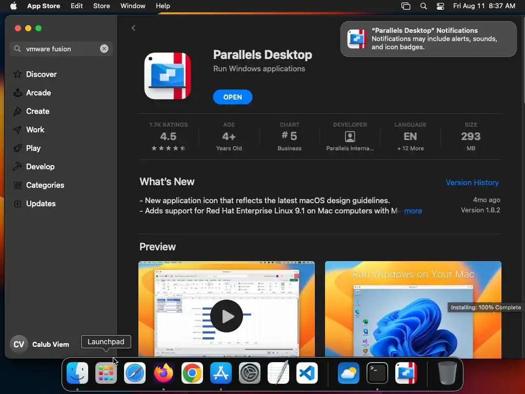This screenshot has height=394, width=525.
Task: Focus the vmware fusion search field
Action: point(61,49)
